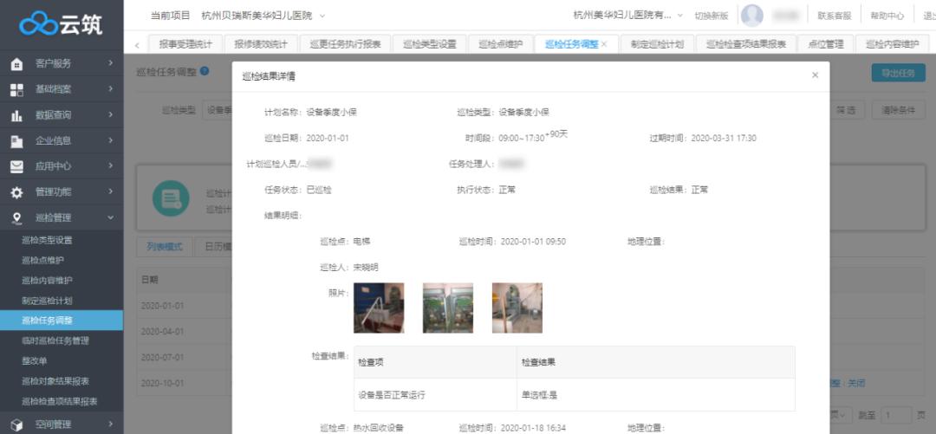Click the 巡检管理 location pin icon
Image resolution: width=936 pixels, height=434 pixels.
click(17, 218)
